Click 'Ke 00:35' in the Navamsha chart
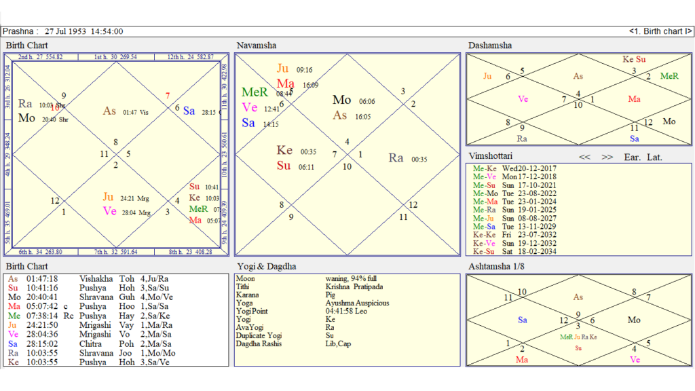 click(x=297, y=151)
